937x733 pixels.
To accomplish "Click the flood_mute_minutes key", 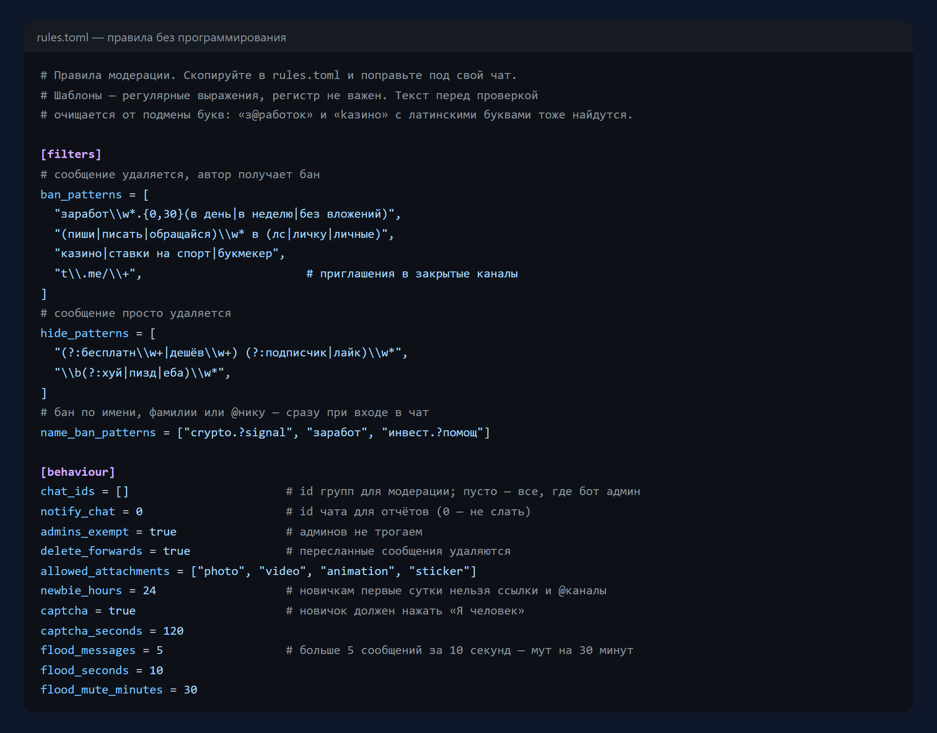I will coord(102,690).
